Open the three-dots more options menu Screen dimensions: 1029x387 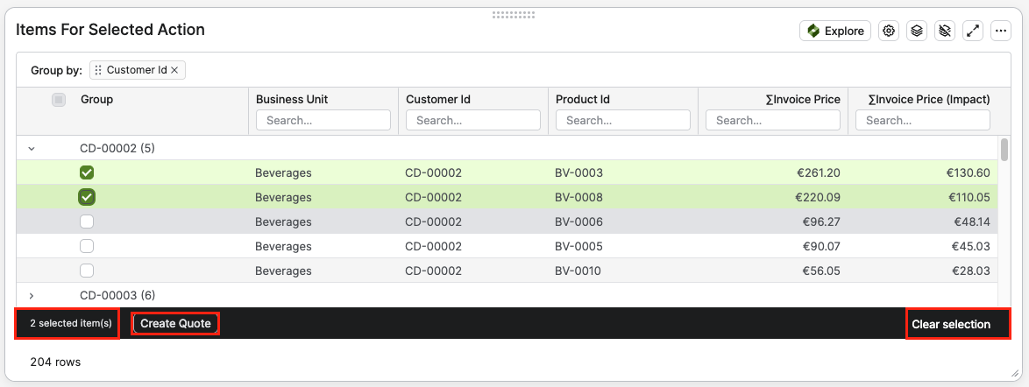pyautogui.click(x=1000, y=31)
